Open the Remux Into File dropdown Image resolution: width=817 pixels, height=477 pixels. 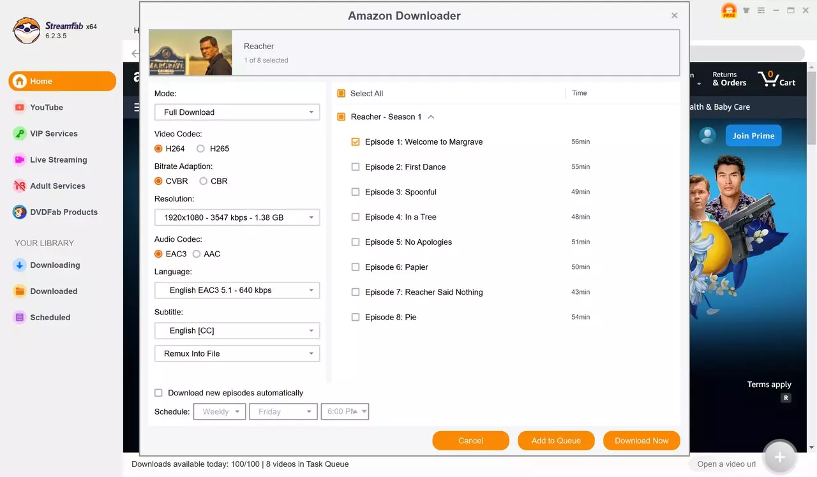point(237,353)
